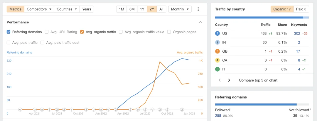The image size is (317, 121).
Task: Enable the Avg. URL Rating checkbox
Action: pos(47,32)
